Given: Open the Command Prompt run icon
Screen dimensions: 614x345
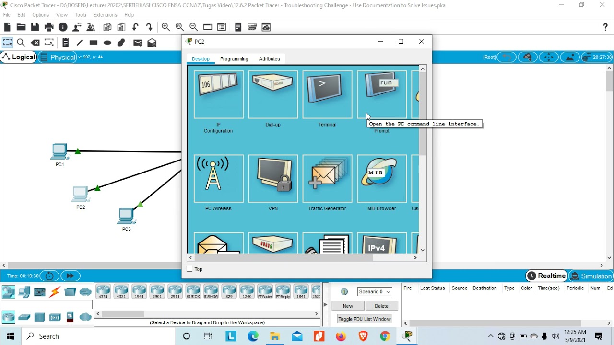Looking at the screenshot, I should click(x=382, y=94).
